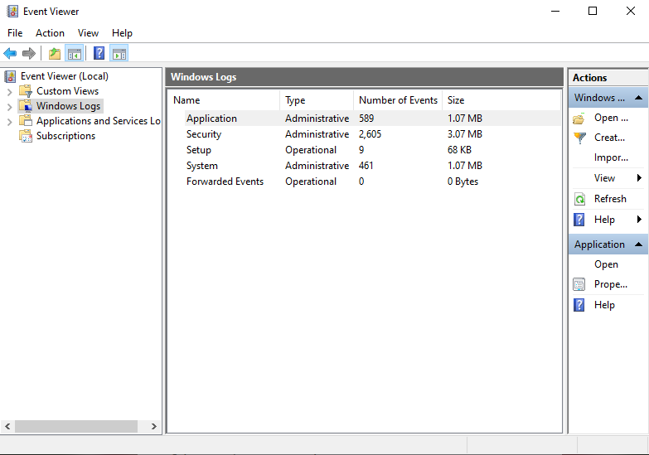Expand Applications and Services Logs node
This screenshot has height=455, width=649.
click(x=9, y=122)
